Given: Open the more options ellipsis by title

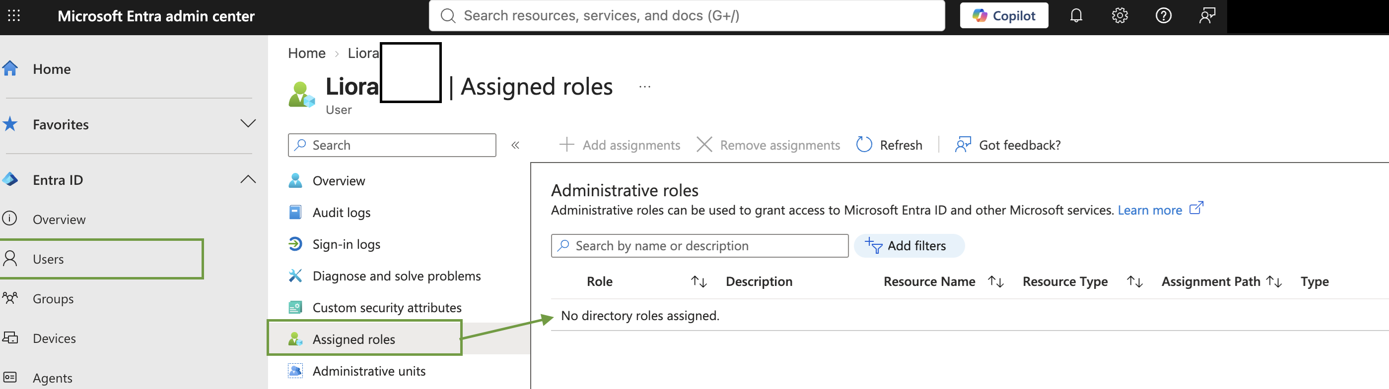Looking at the screenshot, I should [x=644, y=87].
